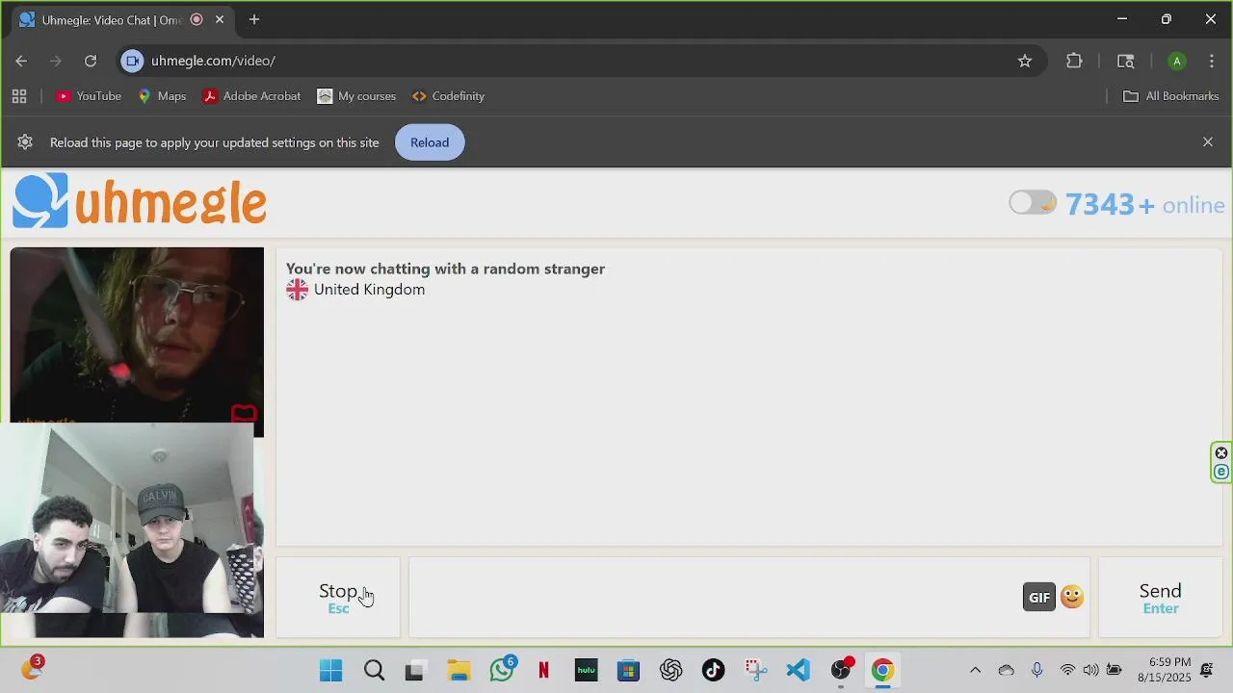
Task: Click the teal 'e' icon on the right edge
Action: coord(1221,472)
